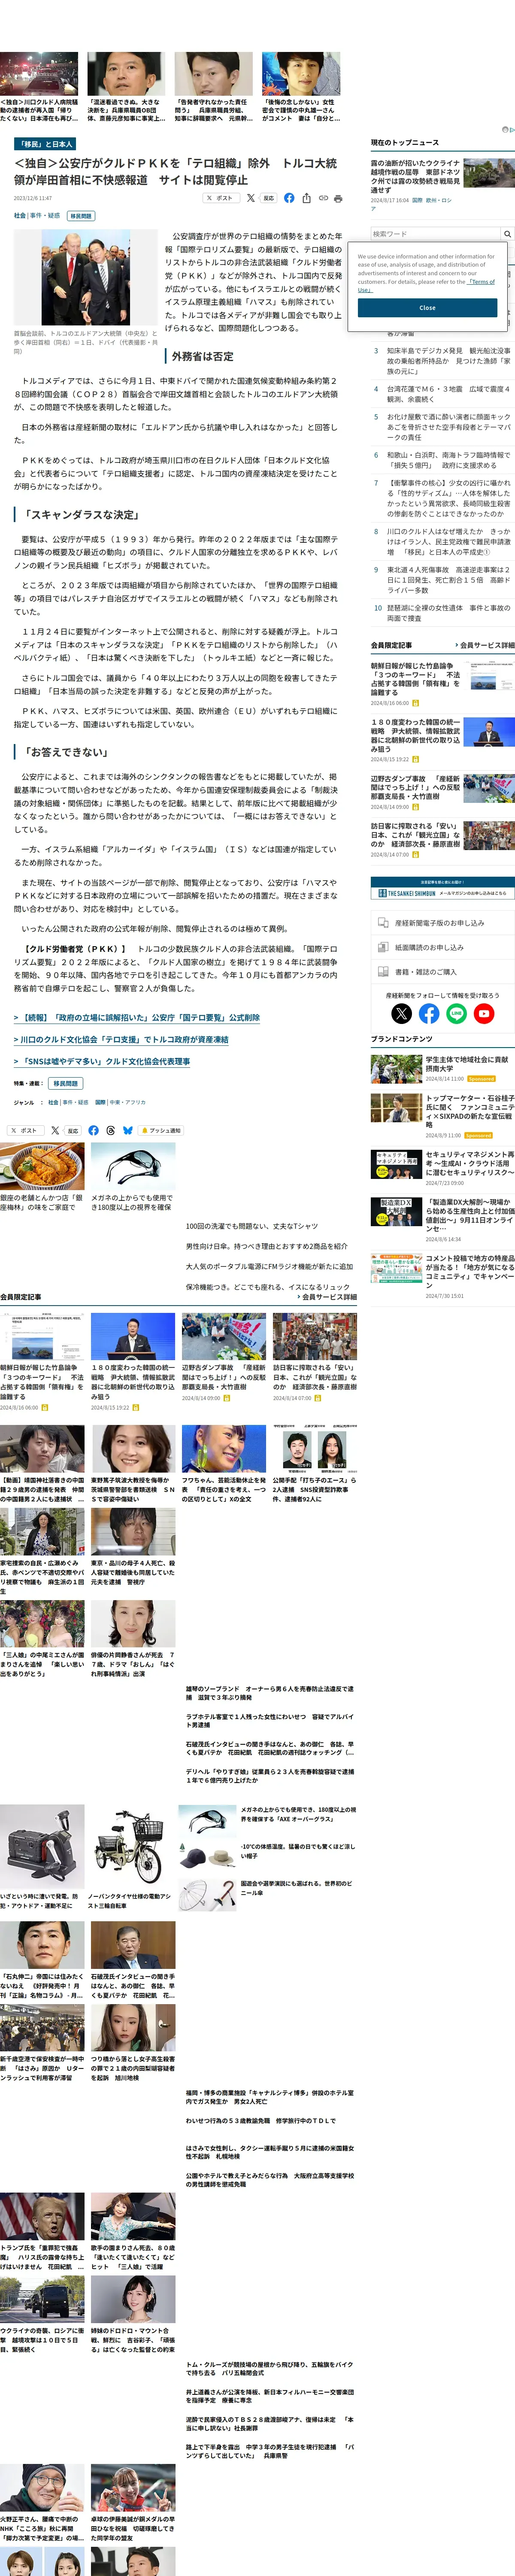The height and width of the screenshot is (2576, 515).
Task: Open Sankei's YouTube via the red icon
Action: click(x=484, y=1013)
